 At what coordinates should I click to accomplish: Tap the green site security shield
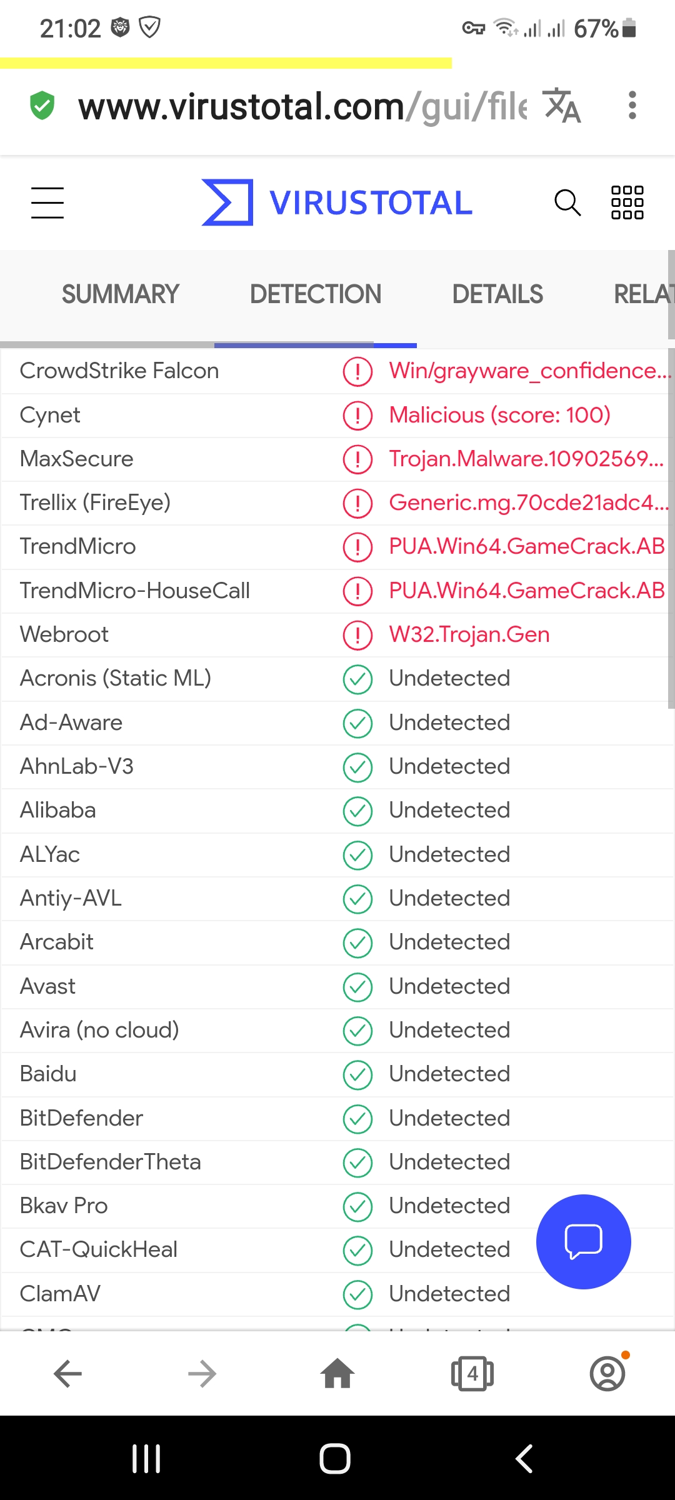click(42, 106)
